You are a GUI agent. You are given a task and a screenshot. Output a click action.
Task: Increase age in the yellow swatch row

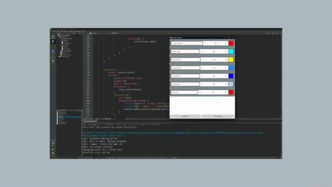click(x=226, y=60)
